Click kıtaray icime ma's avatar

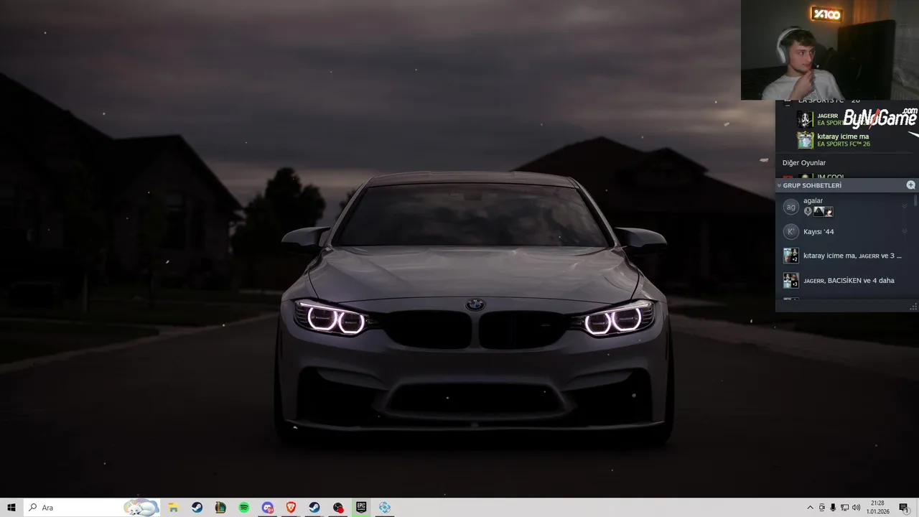coord(806,140)
